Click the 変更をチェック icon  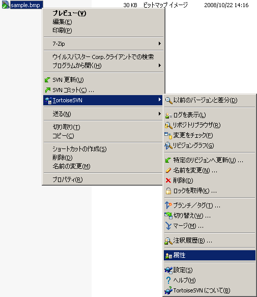pyautogui.click(x=168, y=135)
